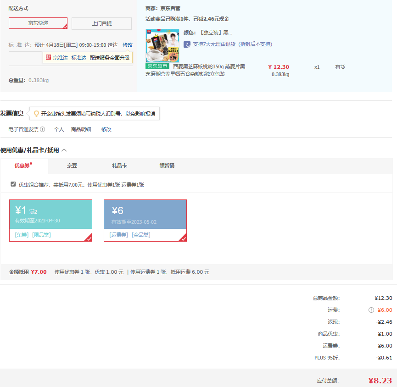Open the 京准达 service link
The width and height of the screenshot is (397, 387).
click(x=60, y=58)
